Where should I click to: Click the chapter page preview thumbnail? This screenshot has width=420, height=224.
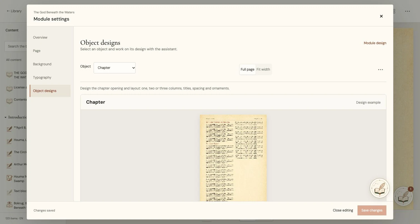coord(233,158)
